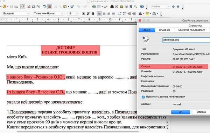The height and width of the screenshot is (133, 210).
Task: Justify the text alignment
Action: point(113,14)
